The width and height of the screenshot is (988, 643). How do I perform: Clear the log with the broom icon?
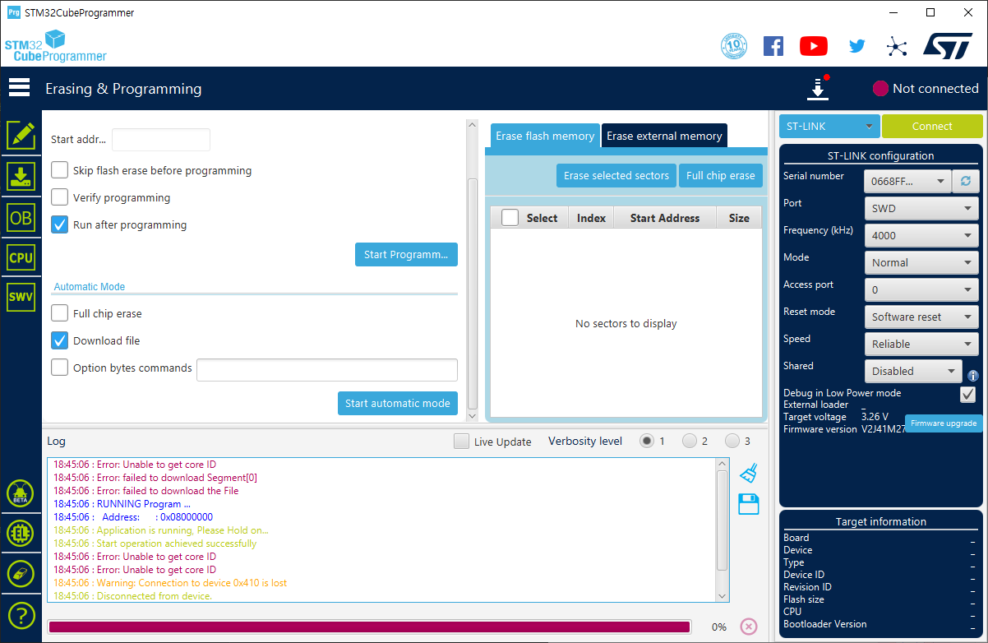748,473
